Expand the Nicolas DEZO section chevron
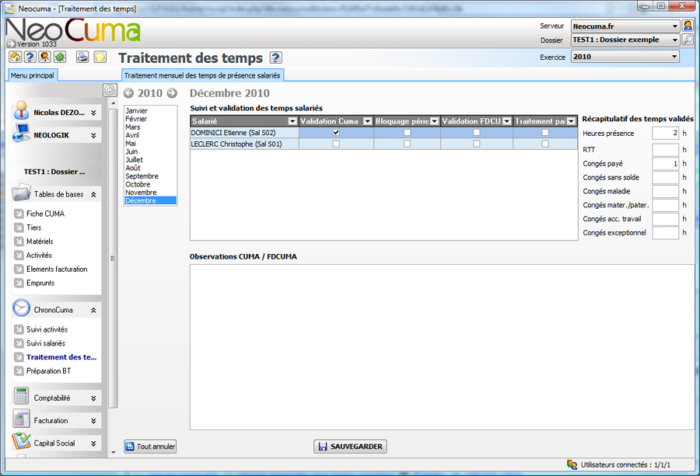Viewport: 700px width, 476px height. point(93,113)
